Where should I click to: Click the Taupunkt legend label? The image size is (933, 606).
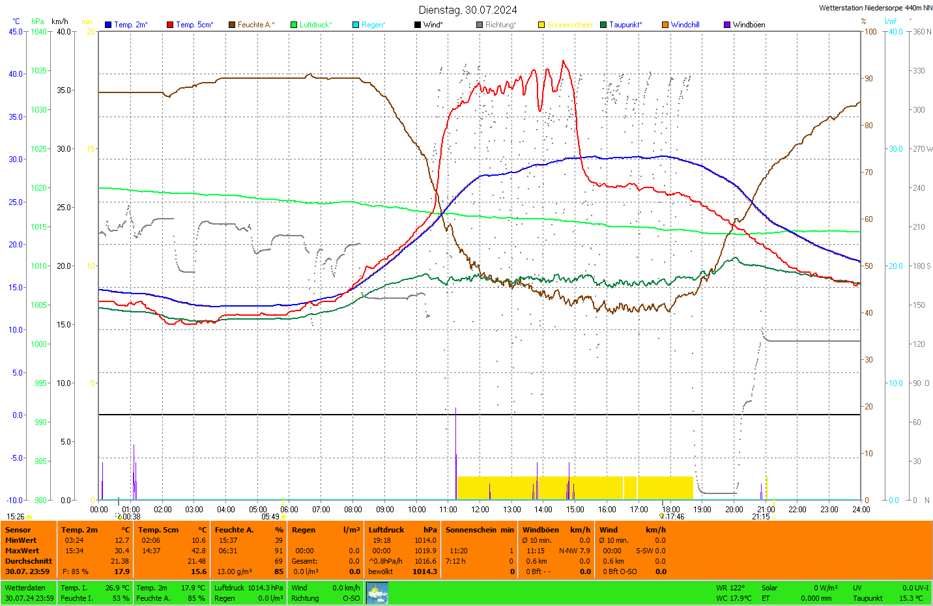point(625,25)
